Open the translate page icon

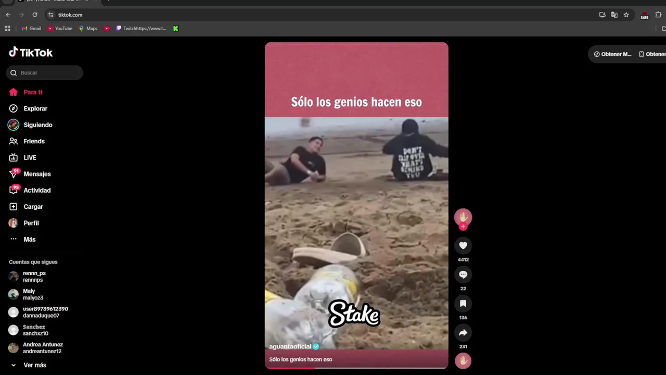pos(614,15)
